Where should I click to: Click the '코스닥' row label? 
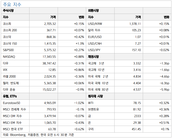click(x=7, y=37)
